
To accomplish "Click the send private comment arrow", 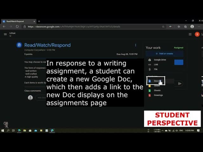I will point(180,84).
